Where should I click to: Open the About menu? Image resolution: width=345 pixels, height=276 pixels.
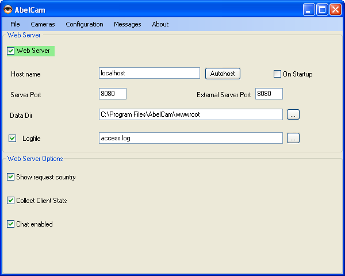pyautogui.click(x=160, y=24)
